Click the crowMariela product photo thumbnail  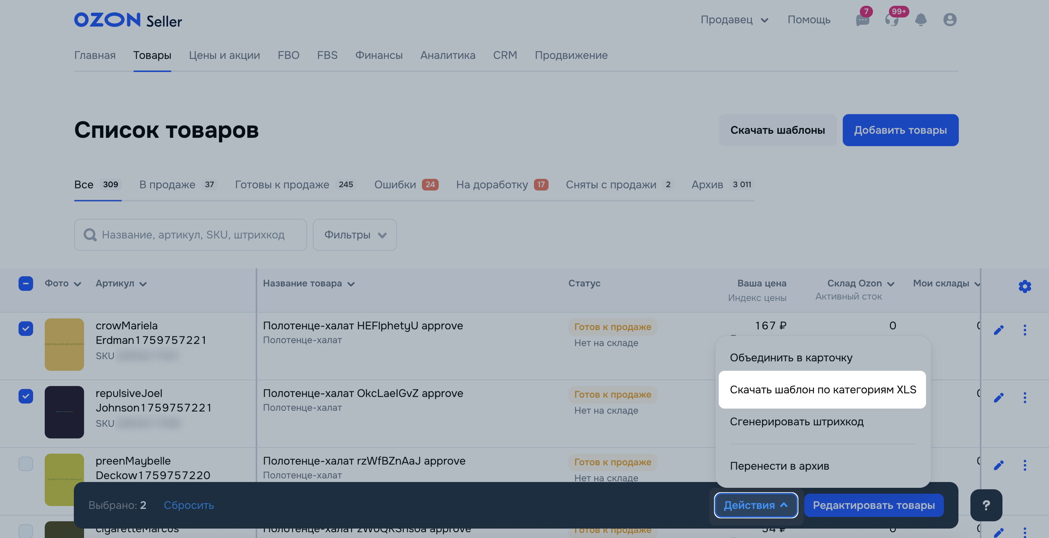64,344
